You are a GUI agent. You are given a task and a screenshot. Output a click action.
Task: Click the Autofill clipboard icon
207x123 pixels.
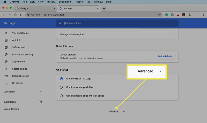coord(6,40)
